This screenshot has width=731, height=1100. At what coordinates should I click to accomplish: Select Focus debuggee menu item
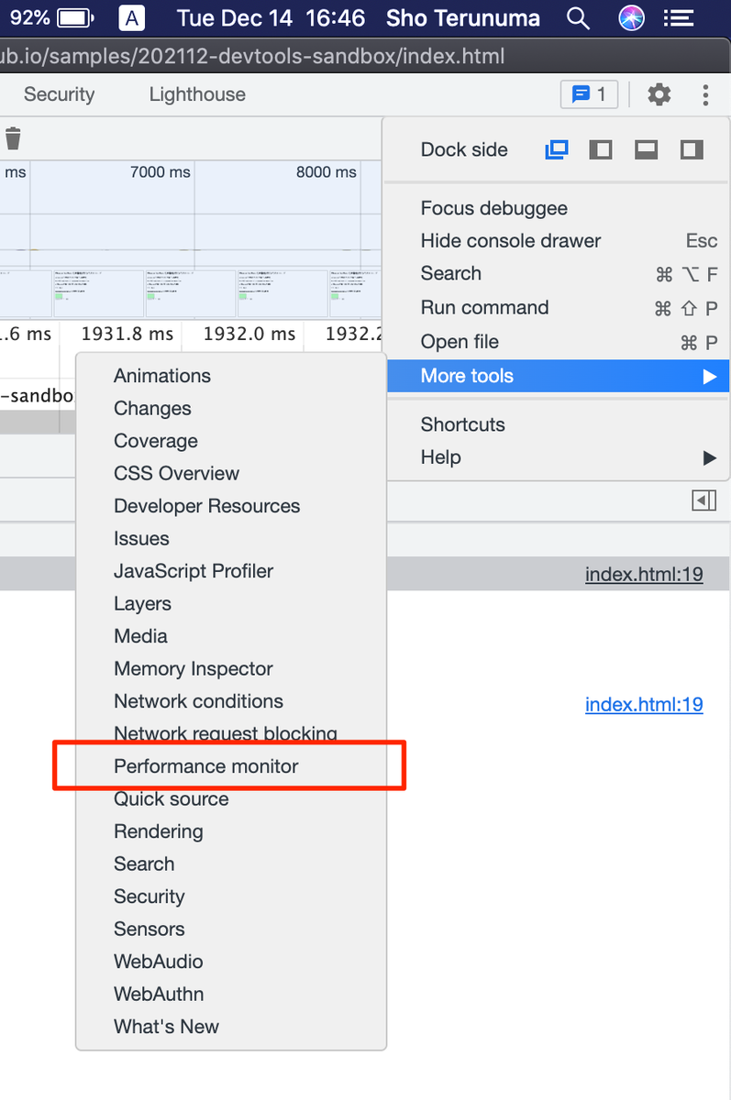point(558,208)
